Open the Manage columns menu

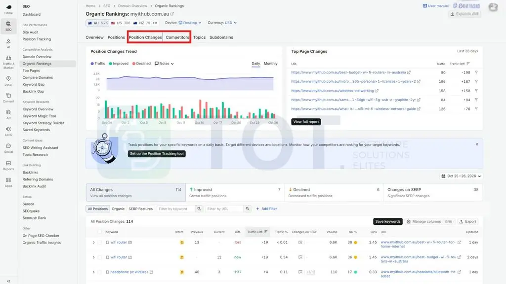tap(430, 221)
